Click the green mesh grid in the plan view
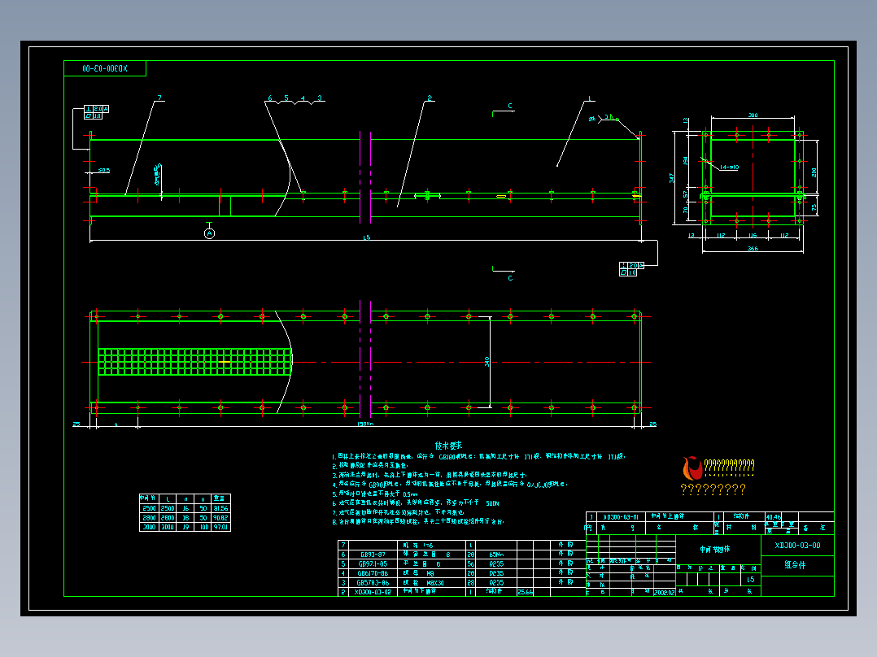Viewport: 877px width, 657px height. click(x=195, y=362)
